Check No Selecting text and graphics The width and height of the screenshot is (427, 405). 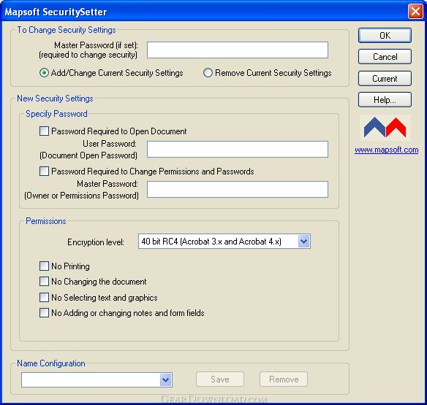[x=44, y=297]
